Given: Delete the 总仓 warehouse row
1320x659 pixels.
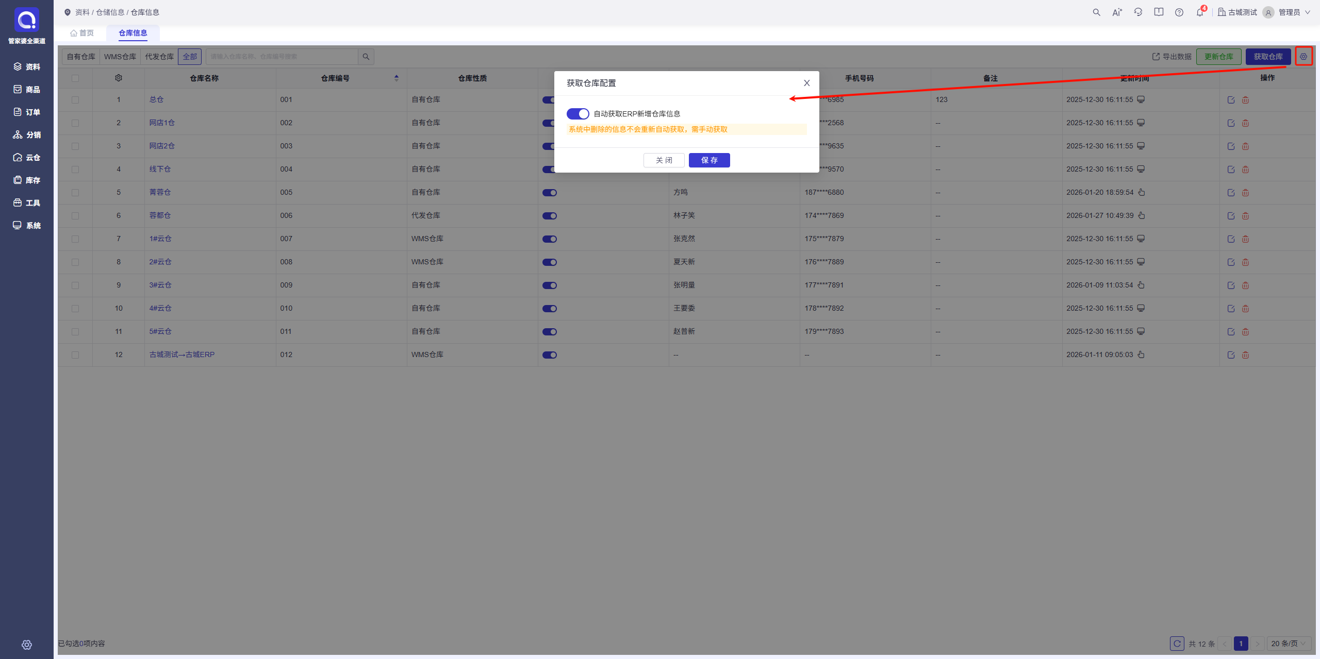Looking at the screenshot, I should [1245, 100].
